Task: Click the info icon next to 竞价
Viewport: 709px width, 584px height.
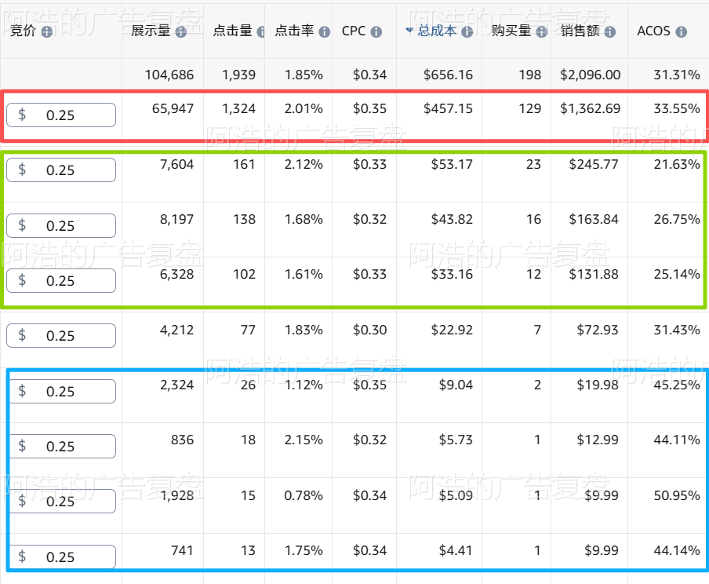Action: tap(46, 31)
